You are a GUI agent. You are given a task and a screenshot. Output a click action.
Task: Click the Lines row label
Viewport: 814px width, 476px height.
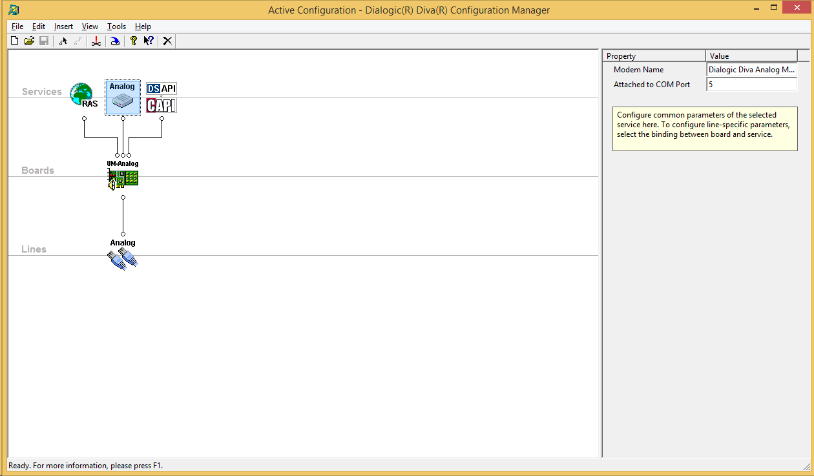[x=34, y=249]
